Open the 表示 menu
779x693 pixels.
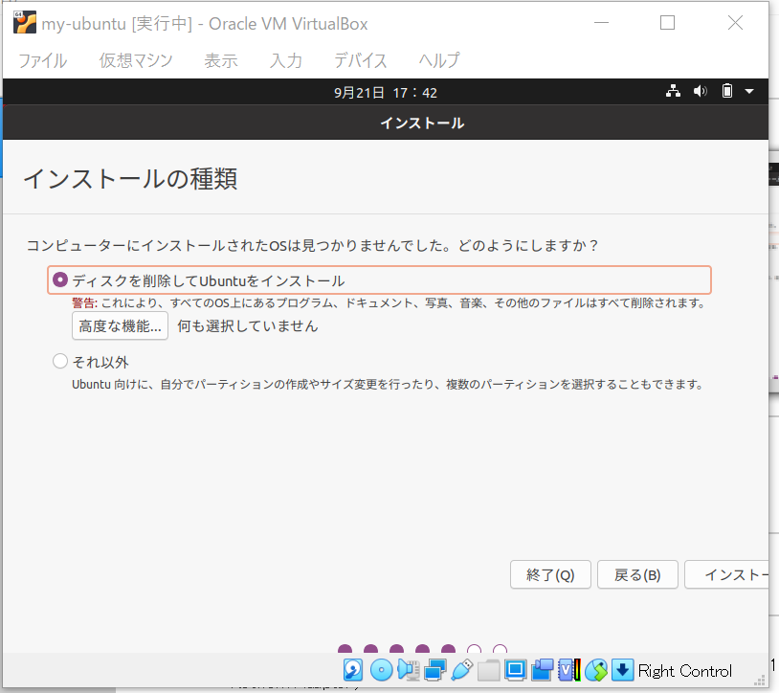(x=221, y=60)
